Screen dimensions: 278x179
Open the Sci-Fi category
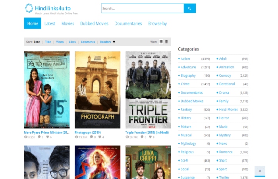pyautogui.click(x=184, y=161)
